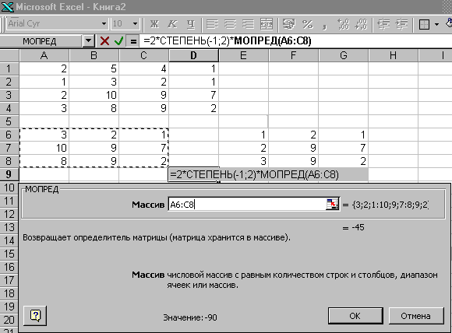The width and height of the screenshot is (452, 333).
Task: Click cell C4 containing 9
Action: (x=144, y=108)
